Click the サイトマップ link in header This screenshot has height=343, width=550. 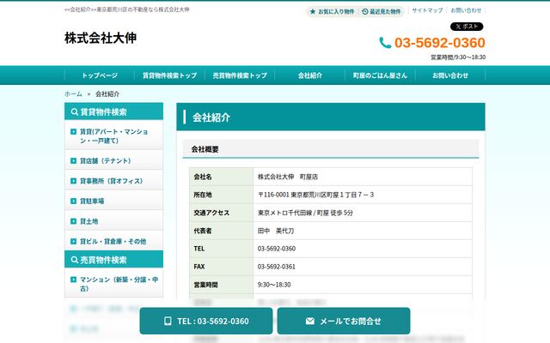click(x=428, y=10)
